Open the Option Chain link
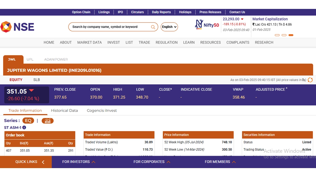This screenshot has height=177, width=316. pyautogui.click(x=81, y=12)
